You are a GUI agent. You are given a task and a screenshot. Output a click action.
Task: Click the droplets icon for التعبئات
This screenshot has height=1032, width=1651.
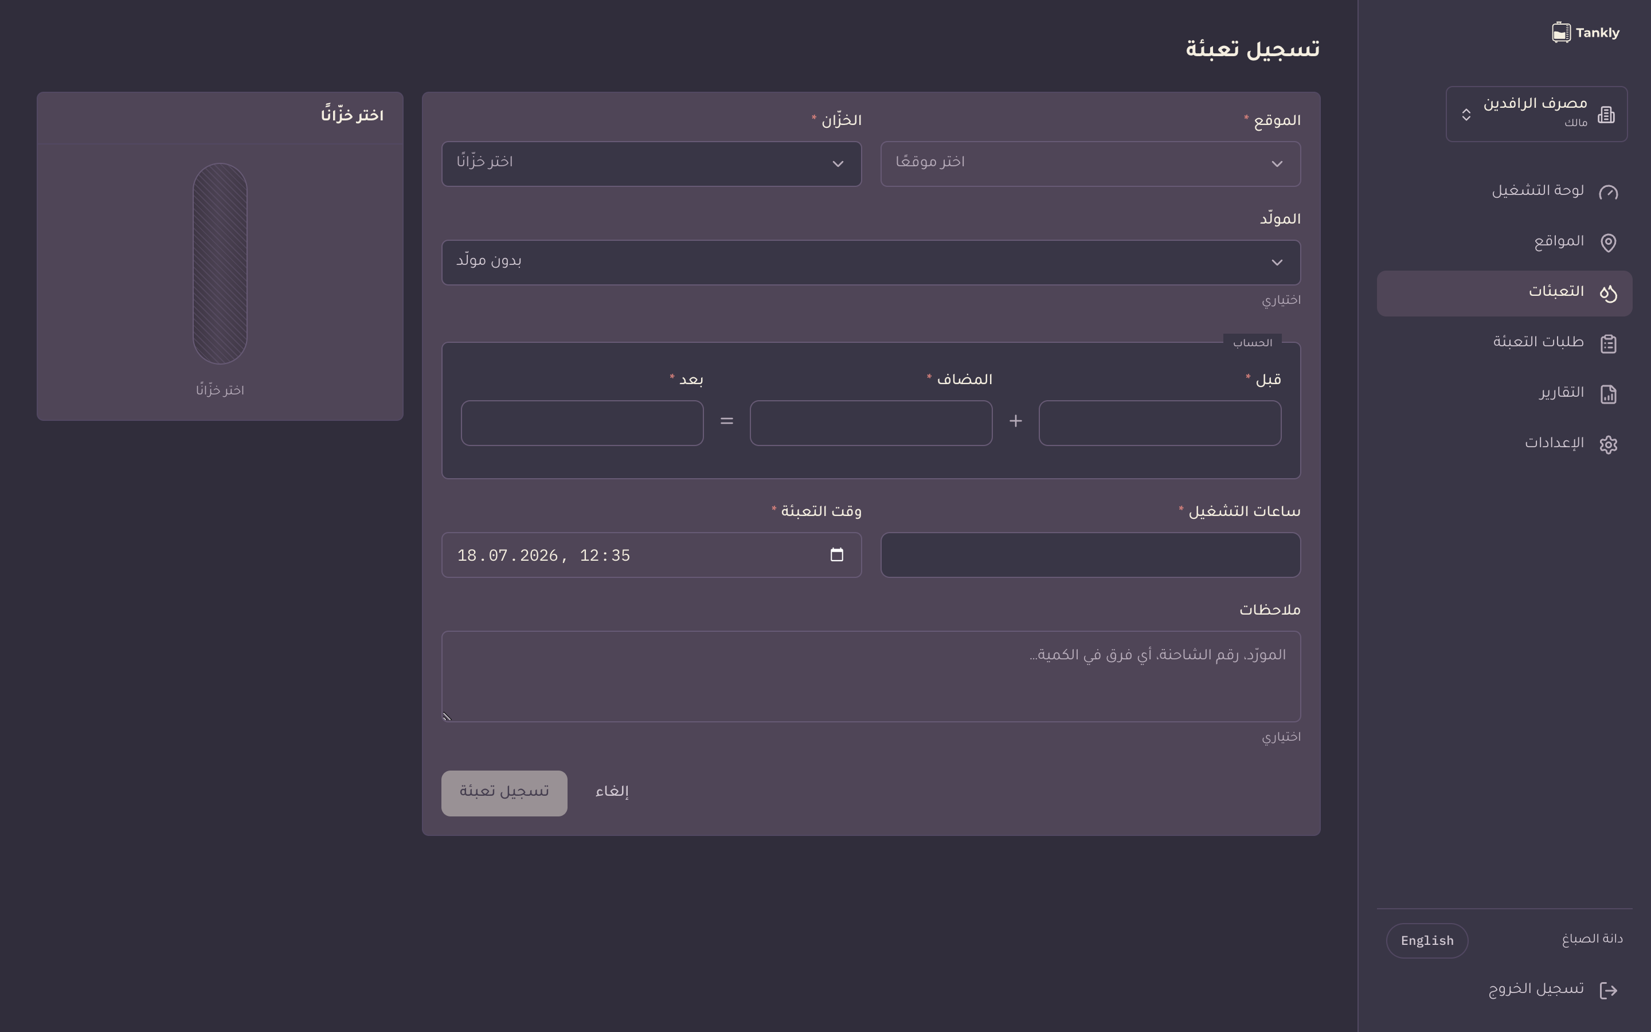[x=1608, y=294]
